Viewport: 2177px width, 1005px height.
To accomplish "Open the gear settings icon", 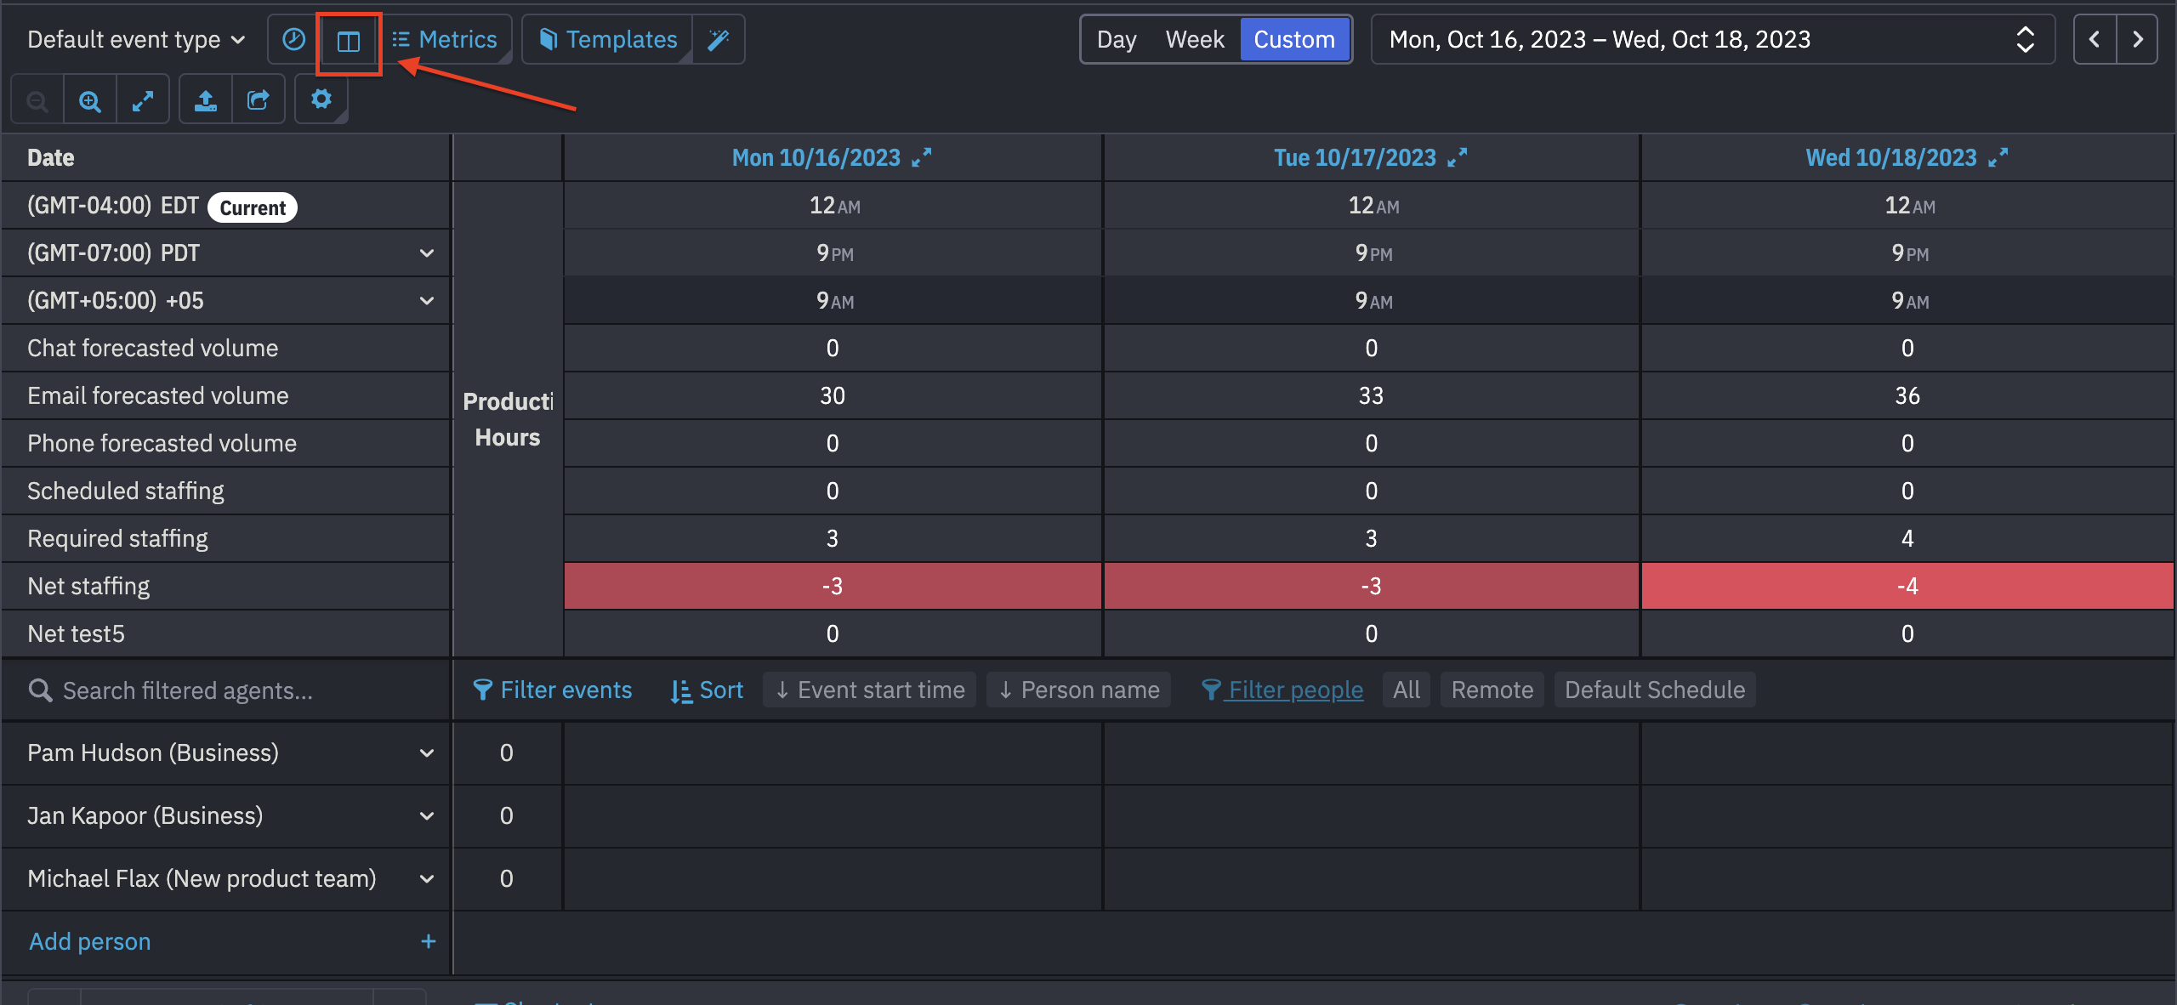I will click(321, 99).
